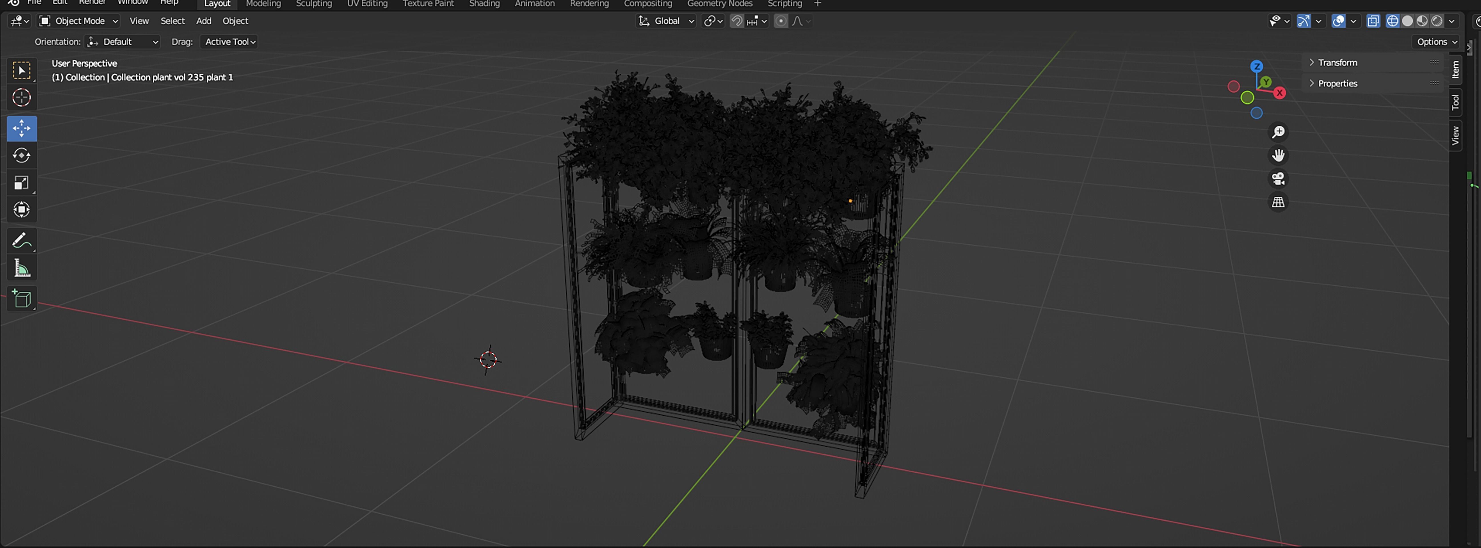Switch to Solid viewport shading
The height and width of the screenshot is (548, 1481).
[x=1407, y=21]
